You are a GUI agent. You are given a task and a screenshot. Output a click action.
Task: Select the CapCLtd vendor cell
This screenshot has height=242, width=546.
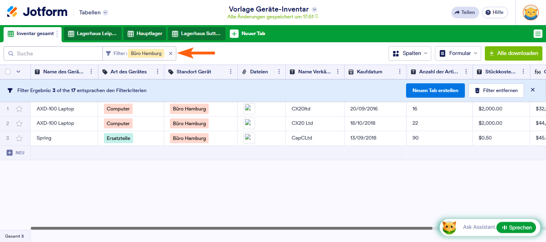(315, 138)
